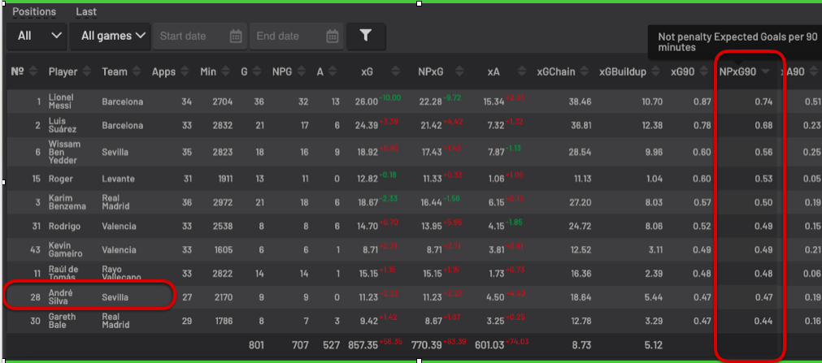Screen dimensions: 822x363
Task: Open Lionel Messi player link
Action: [61, 102]
